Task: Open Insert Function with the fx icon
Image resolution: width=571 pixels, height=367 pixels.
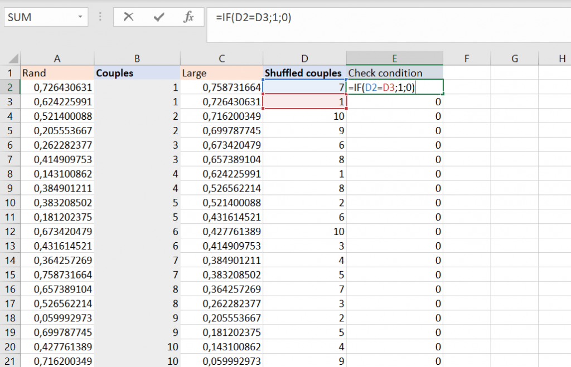Action: point(188,17)
